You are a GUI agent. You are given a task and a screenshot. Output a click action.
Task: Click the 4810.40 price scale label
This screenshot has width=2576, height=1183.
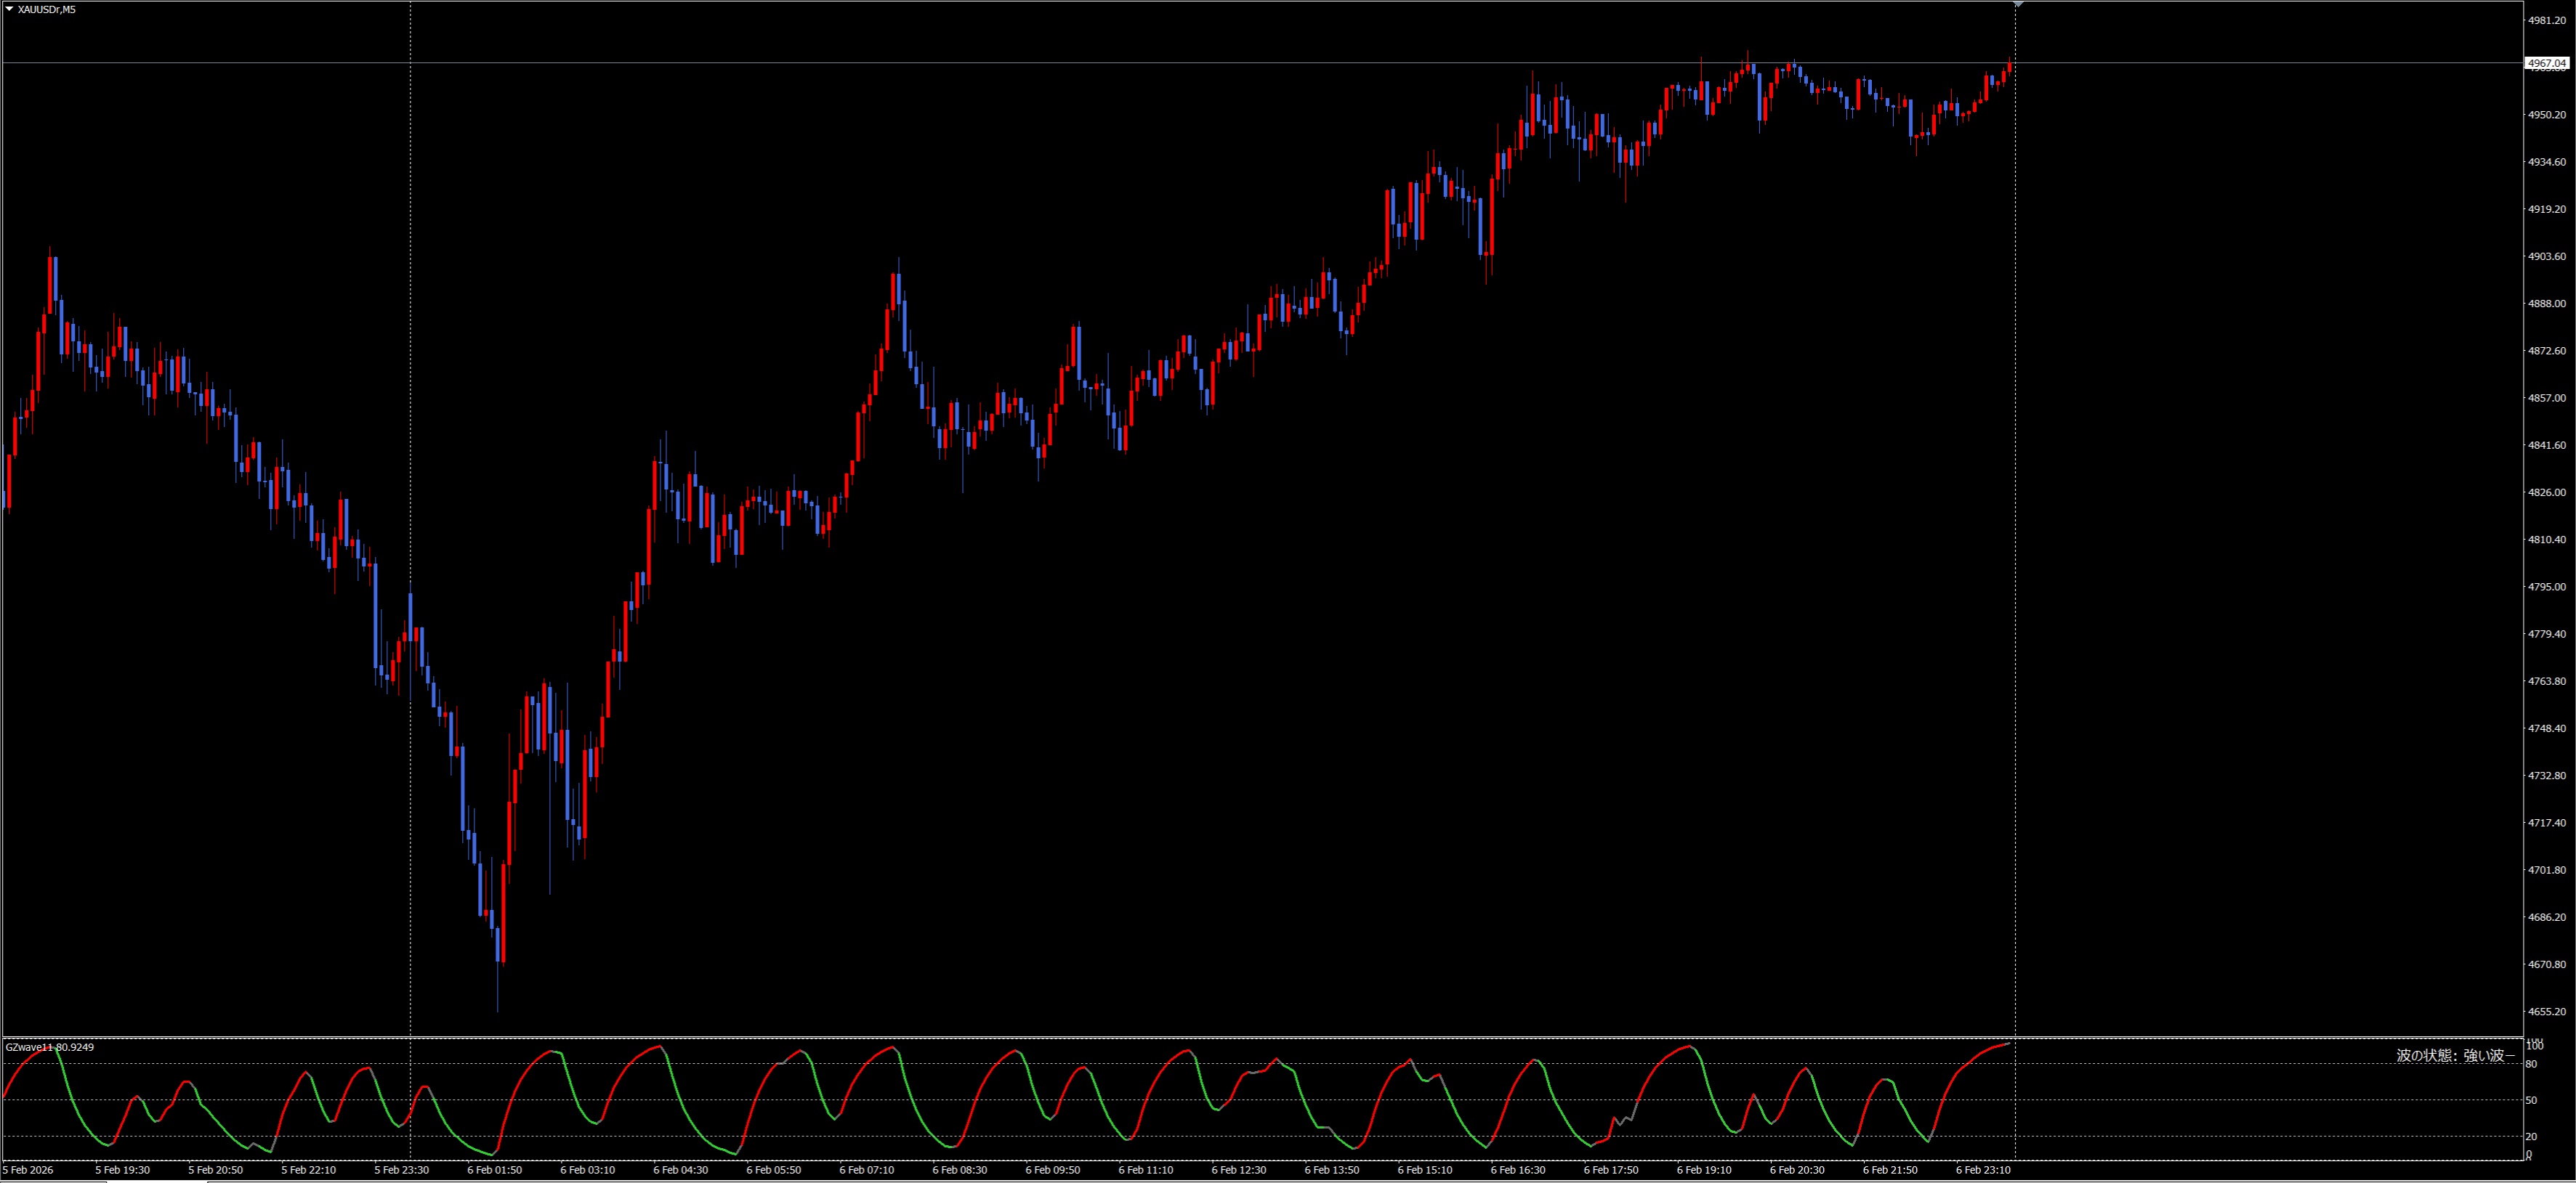coord(2546,540)
